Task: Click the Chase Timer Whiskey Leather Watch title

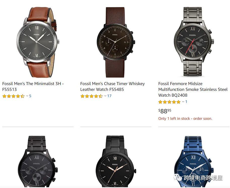Action: click(x=113, y=87)
